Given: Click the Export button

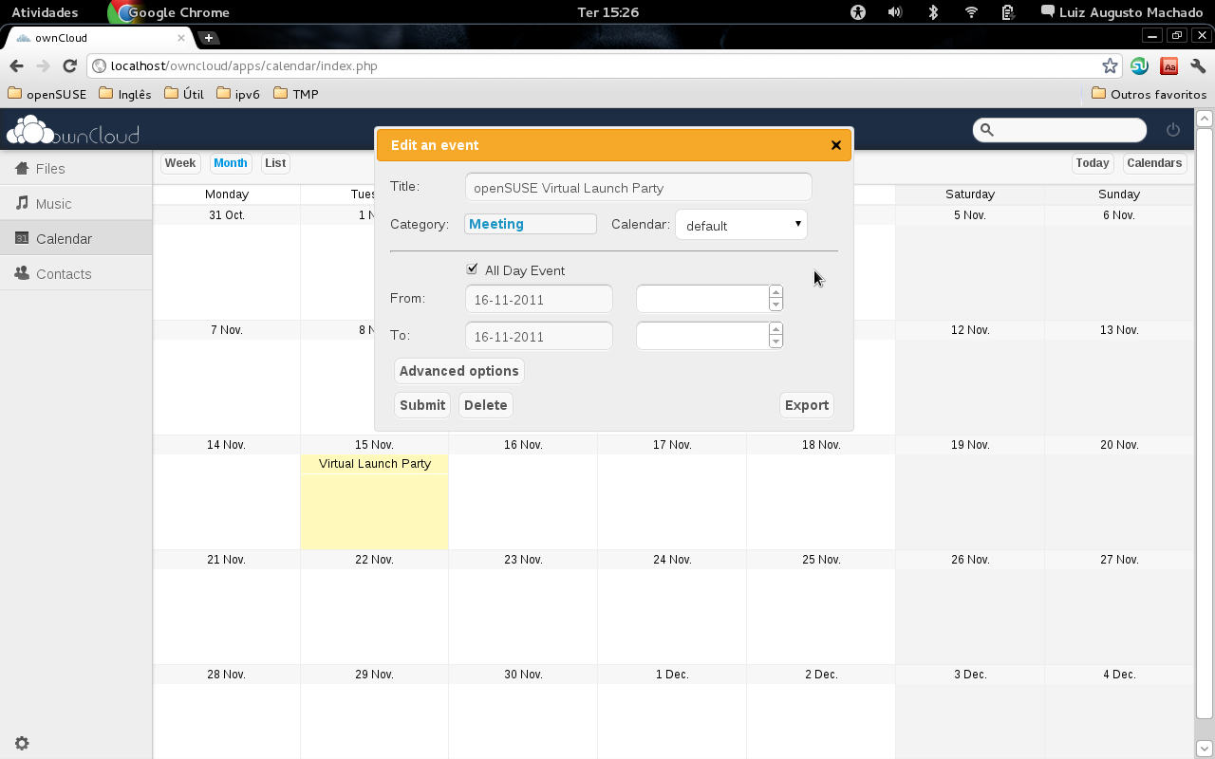Looking at the screenshot, I should [806, 405].
